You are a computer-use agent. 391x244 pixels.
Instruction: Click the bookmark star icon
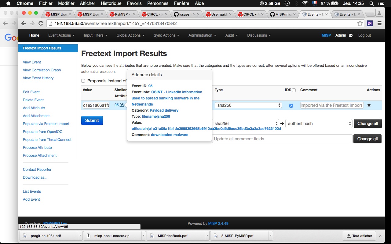click(x=360, y=23)
